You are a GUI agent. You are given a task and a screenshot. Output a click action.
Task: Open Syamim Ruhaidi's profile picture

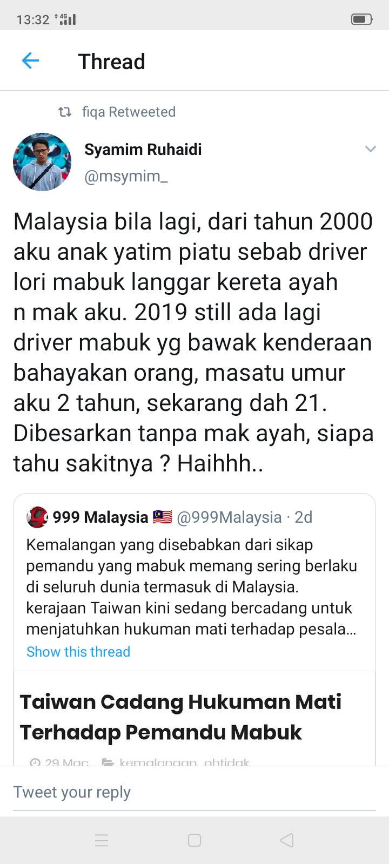(42, 162)
